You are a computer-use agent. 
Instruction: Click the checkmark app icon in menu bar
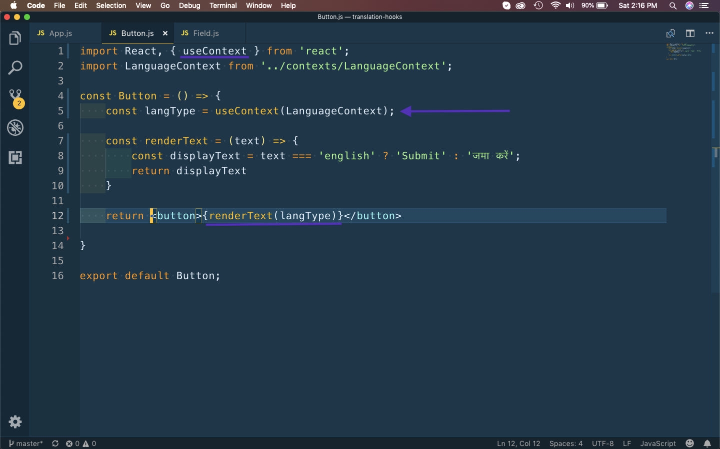(506, 5)
